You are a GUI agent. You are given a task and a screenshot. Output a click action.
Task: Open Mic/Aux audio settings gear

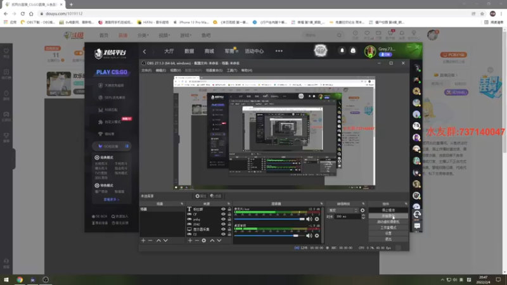[x=317, y=219]
